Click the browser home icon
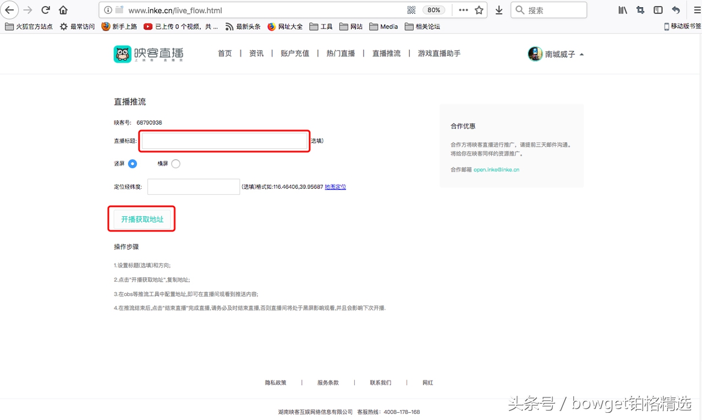The height and width of the screenshot is (420, 702). 63,10
